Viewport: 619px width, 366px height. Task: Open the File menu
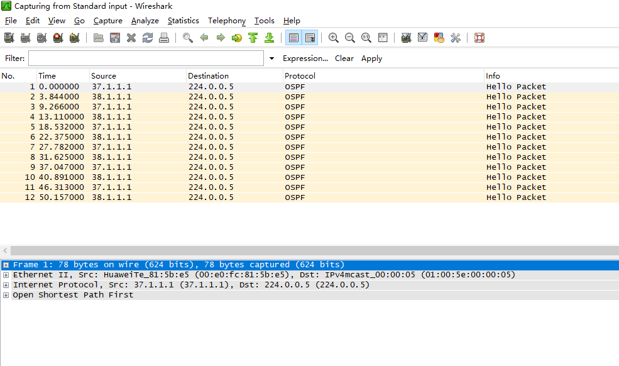point(11,21)
